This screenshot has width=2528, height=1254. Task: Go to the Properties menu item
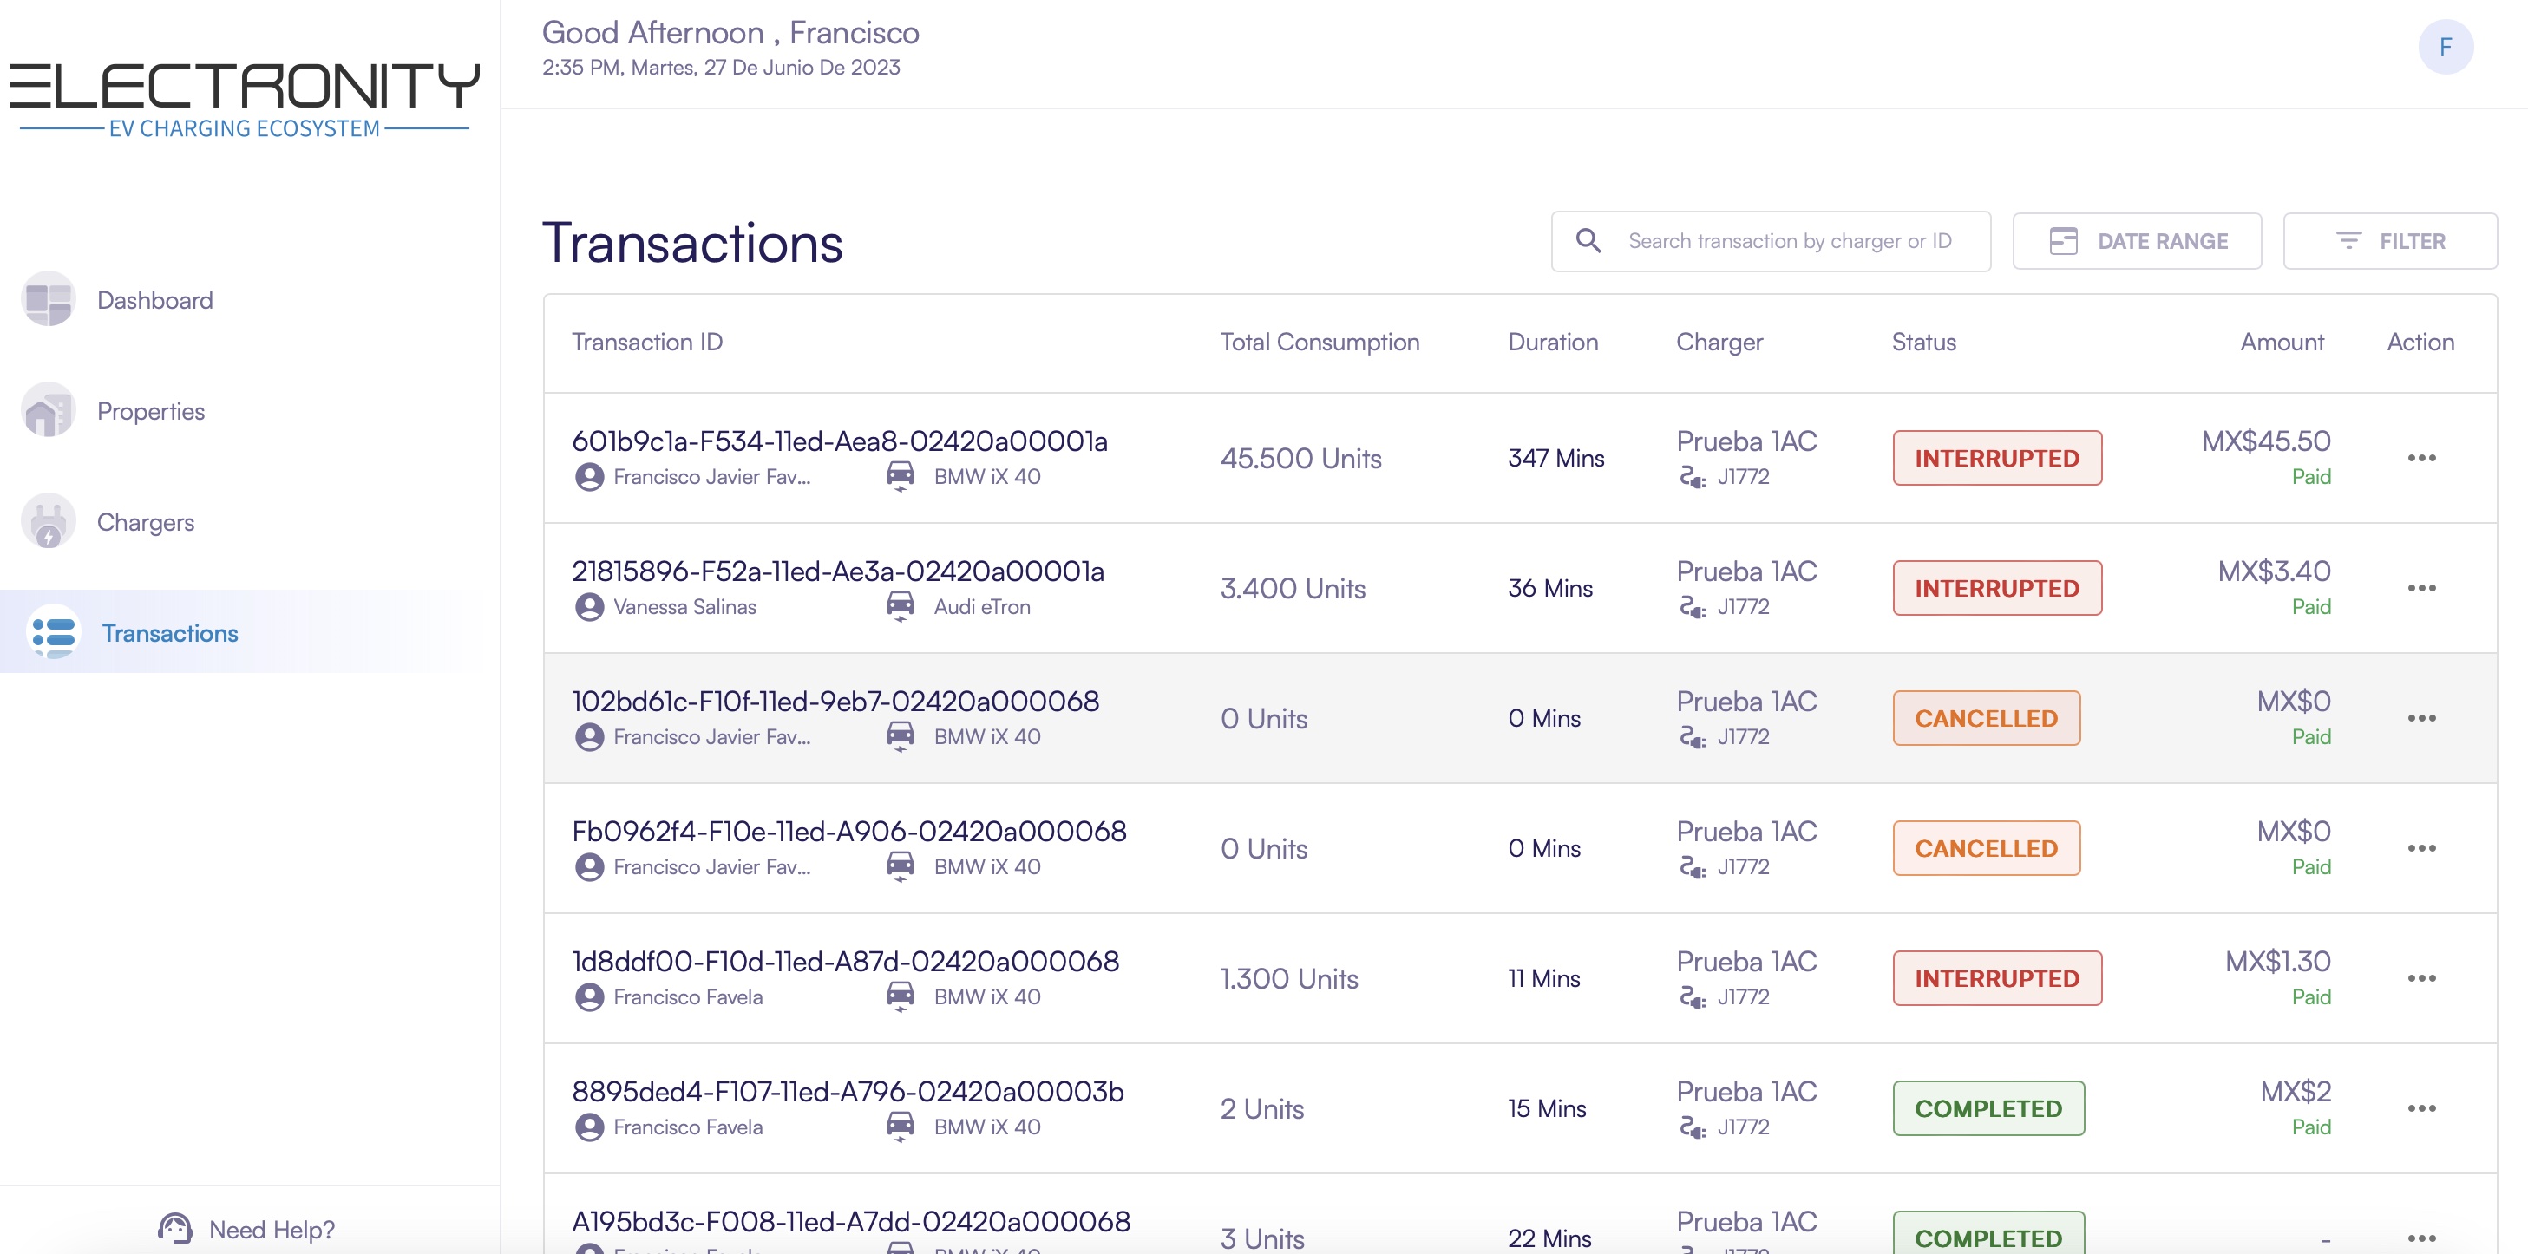coord(150,411)
